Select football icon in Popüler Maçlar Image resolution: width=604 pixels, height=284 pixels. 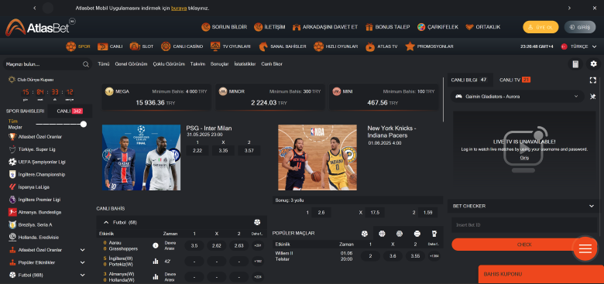click(365, 233)
